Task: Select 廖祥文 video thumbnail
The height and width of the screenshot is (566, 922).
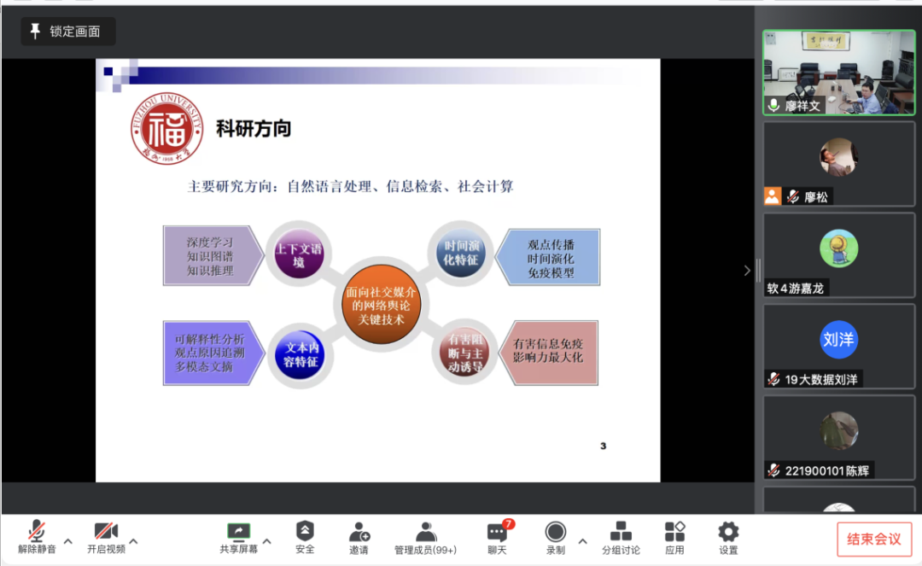Action: coord(838,73)
